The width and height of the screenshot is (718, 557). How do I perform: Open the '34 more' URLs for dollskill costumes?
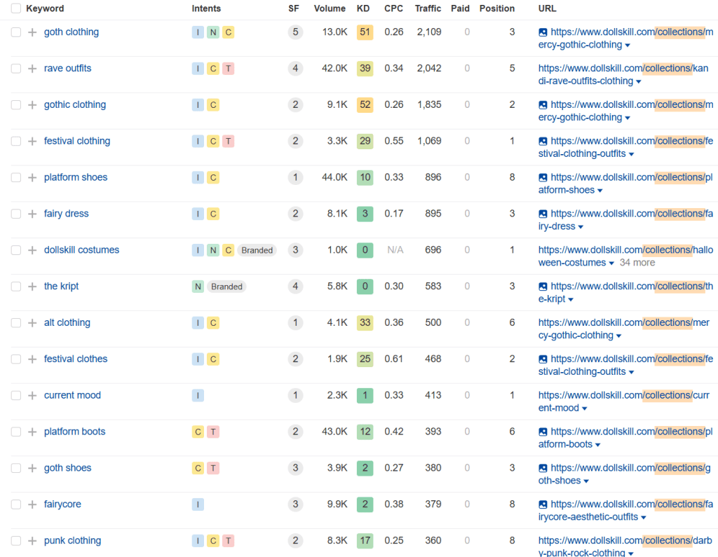click(x=637, y=263)
